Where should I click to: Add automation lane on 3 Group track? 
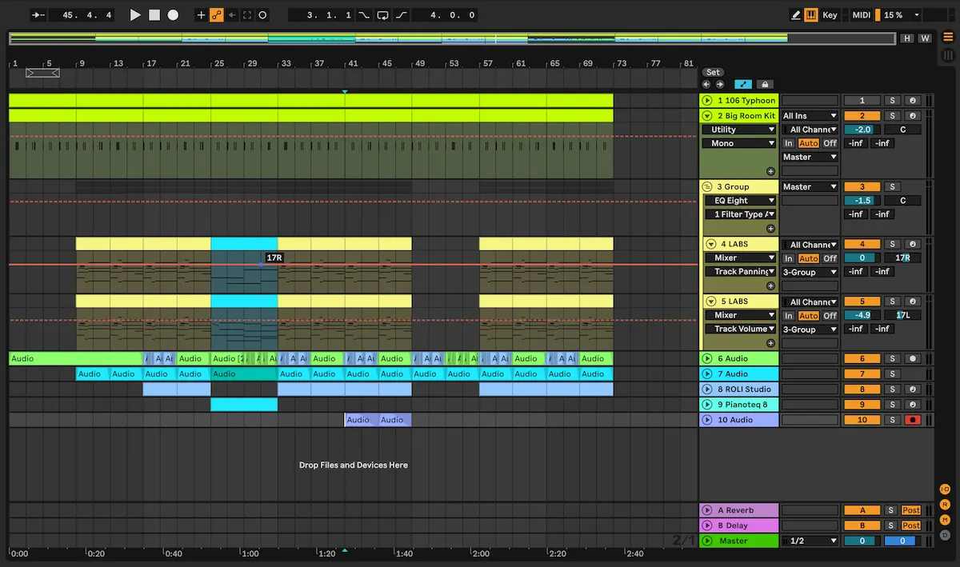(770, 229)
